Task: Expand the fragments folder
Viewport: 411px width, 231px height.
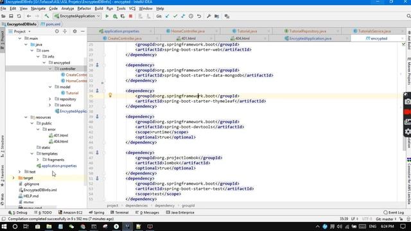Action: tap(38, 160)
